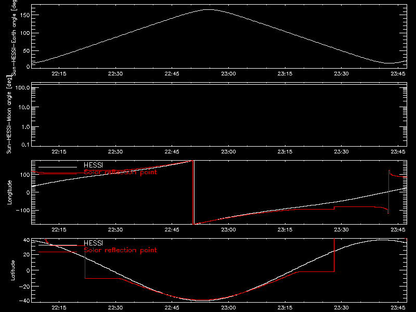The width and height of the screenshot is (416, 312).
Task: Click the 100.0 tick on Moon angle plot
Action: click(x=22, y=87)
